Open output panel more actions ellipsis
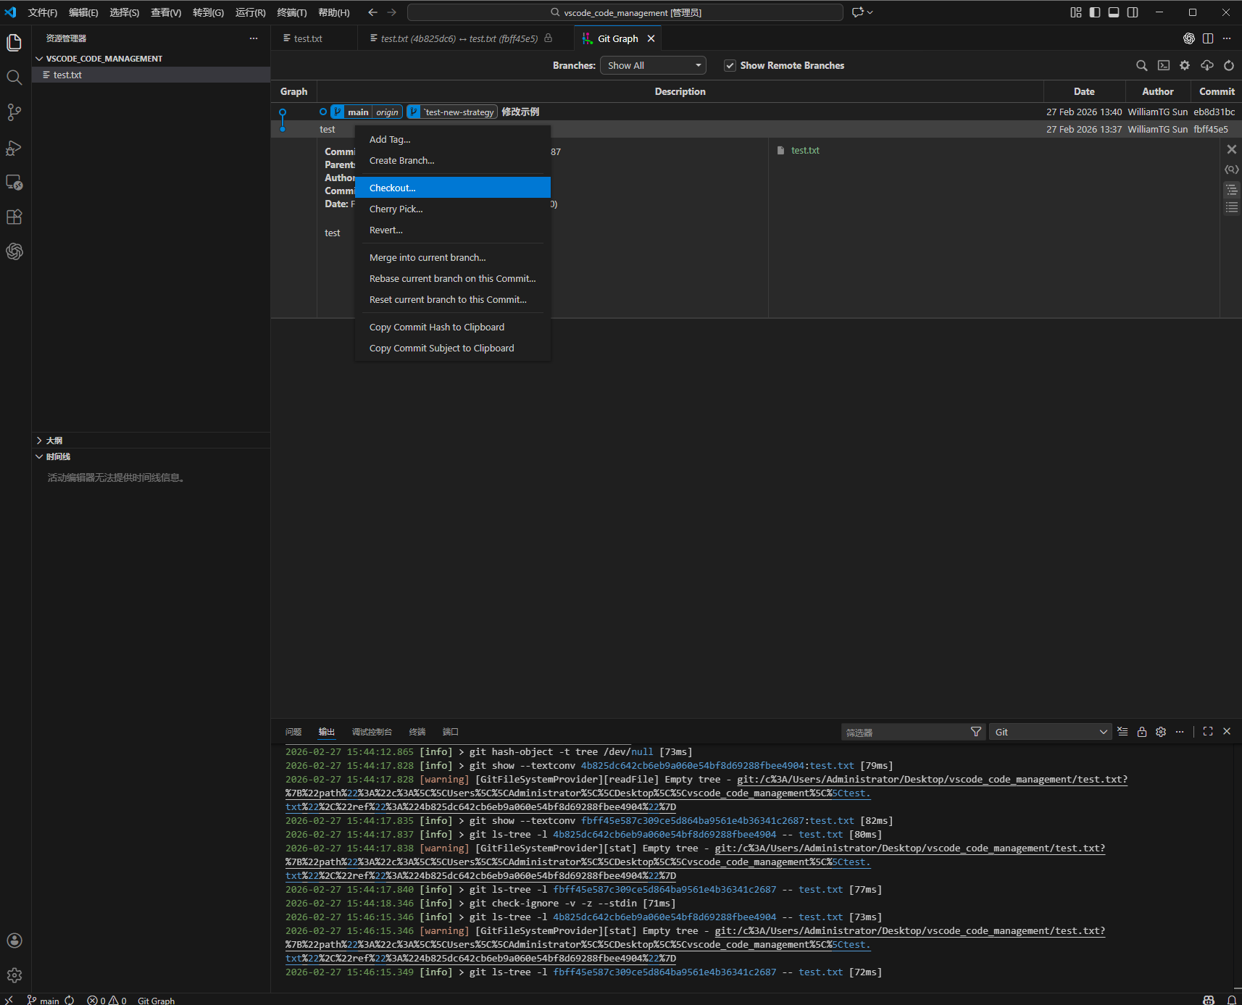 1180,732
